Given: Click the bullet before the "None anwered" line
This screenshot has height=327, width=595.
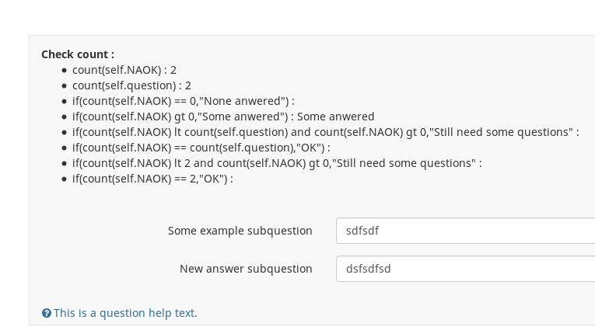Looking at the screenshot, I should click(65, 101).
